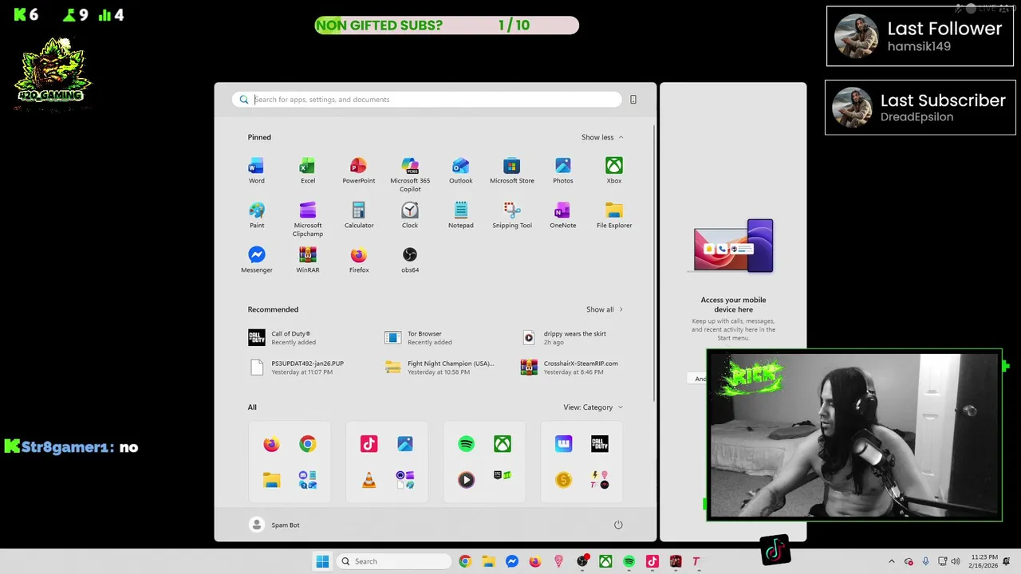Open Spam Bot user account menu
The image size is (1021, 574).
point(275,525)
